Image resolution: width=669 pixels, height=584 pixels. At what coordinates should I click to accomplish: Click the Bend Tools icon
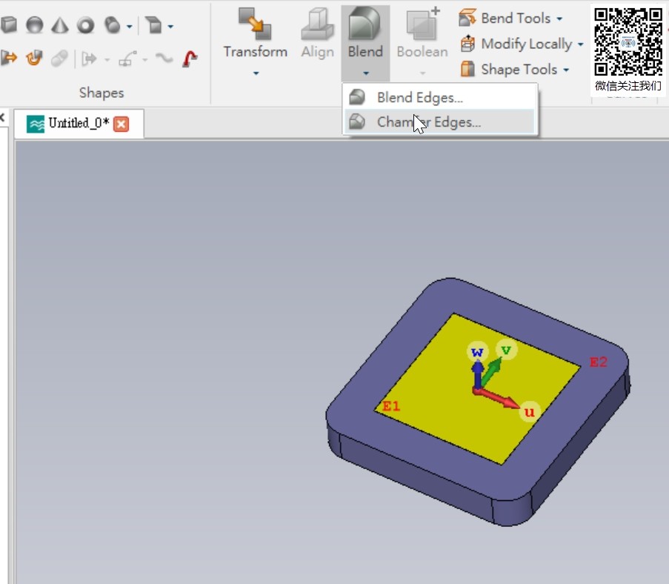[467, 18]
